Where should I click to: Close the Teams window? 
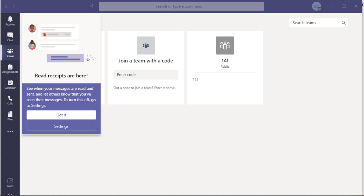356,6
